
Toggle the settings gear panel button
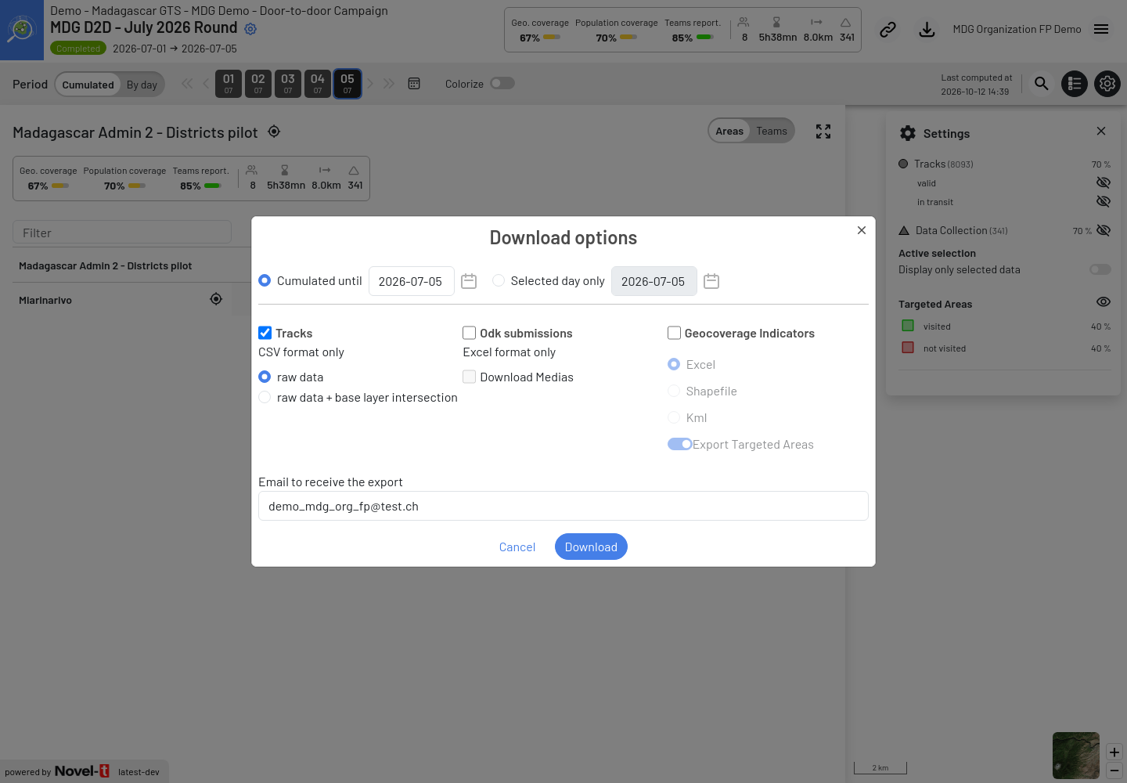point(1107,84)
